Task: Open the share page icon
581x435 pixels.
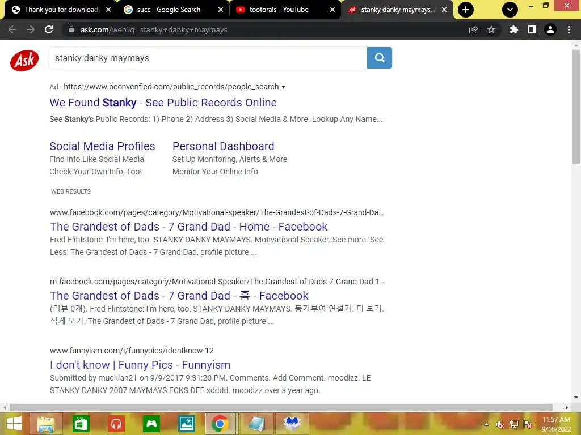Action: click(473, 29)
